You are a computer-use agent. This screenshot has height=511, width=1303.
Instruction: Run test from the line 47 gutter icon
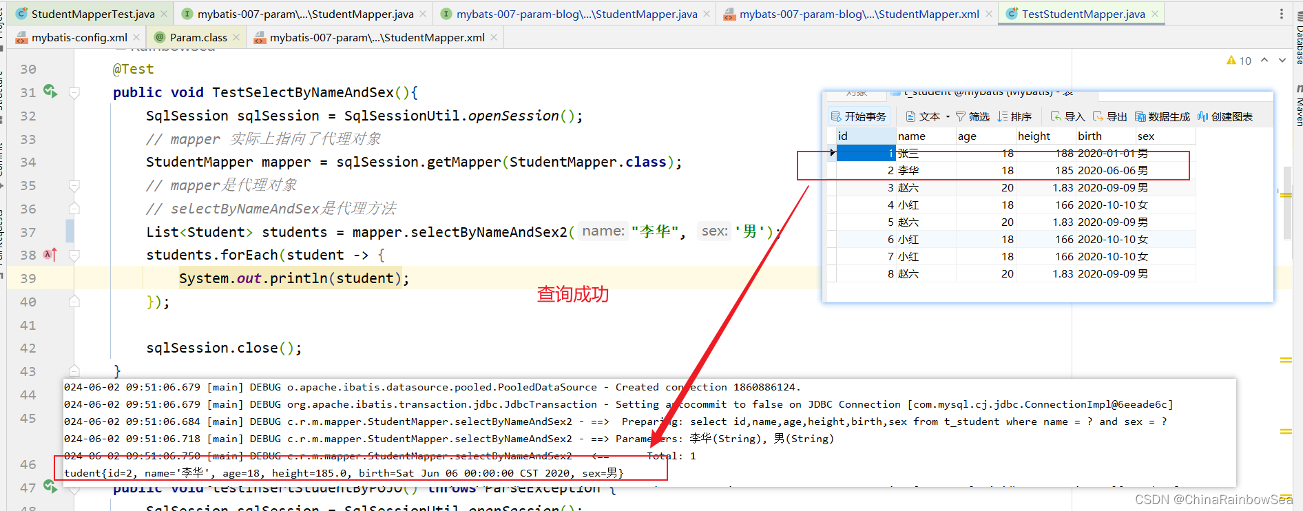point(50,486)
